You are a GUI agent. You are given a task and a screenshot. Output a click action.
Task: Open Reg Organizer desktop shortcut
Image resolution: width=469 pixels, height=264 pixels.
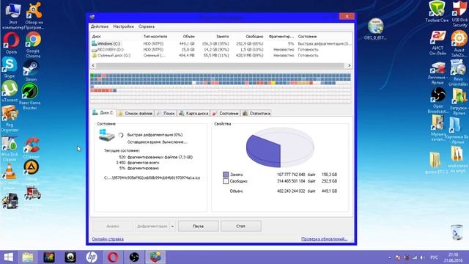(x=10, y=119)
